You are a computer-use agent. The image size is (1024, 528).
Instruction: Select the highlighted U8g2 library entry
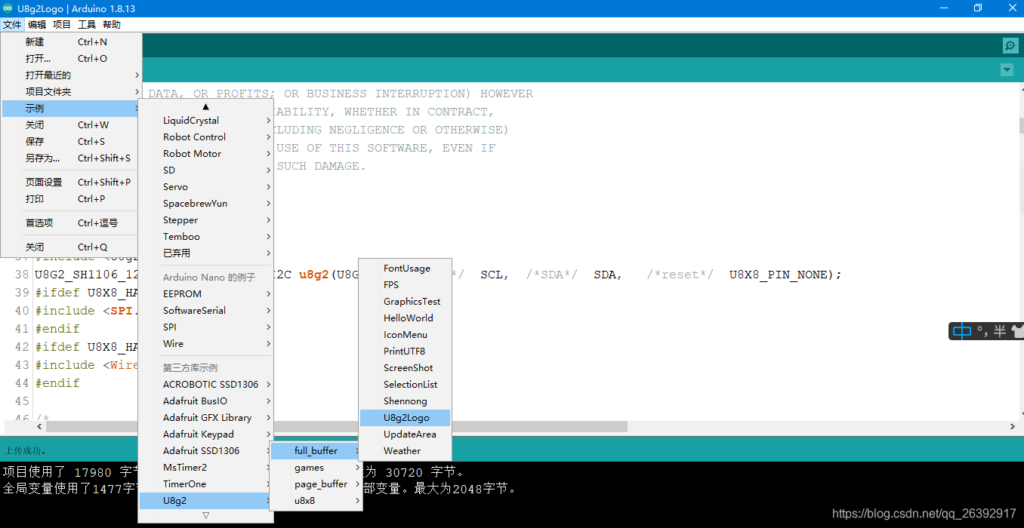pos(205,501)
